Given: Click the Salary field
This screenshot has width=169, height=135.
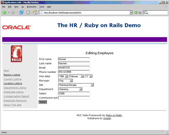Looking at the screenshot, I should 74,93.
